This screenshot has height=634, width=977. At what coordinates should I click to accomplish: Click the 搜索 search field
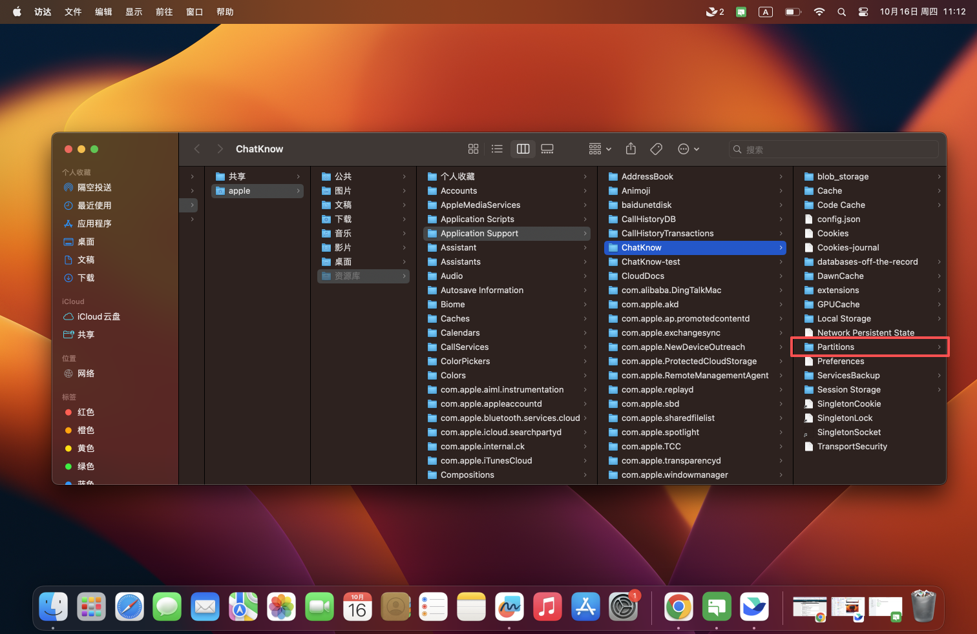click(834, 149)
